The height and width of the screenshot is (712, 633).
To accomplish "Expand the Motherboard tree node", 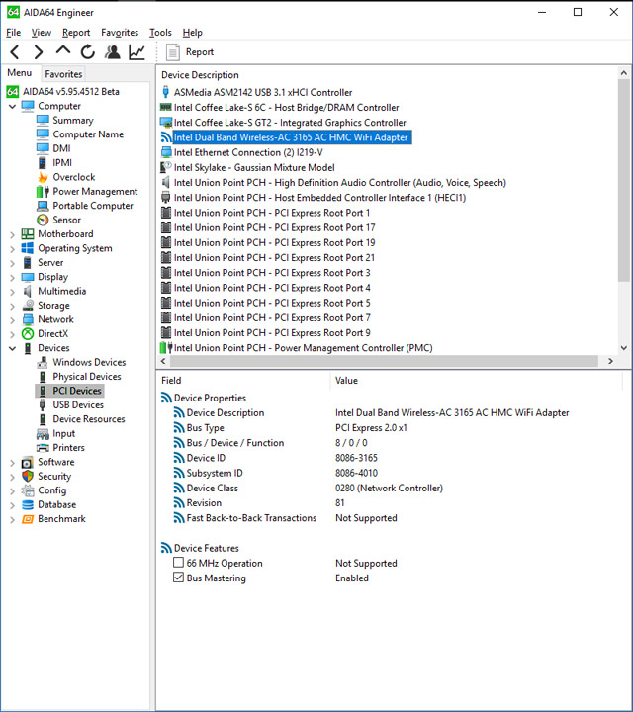I will [12, 234].
